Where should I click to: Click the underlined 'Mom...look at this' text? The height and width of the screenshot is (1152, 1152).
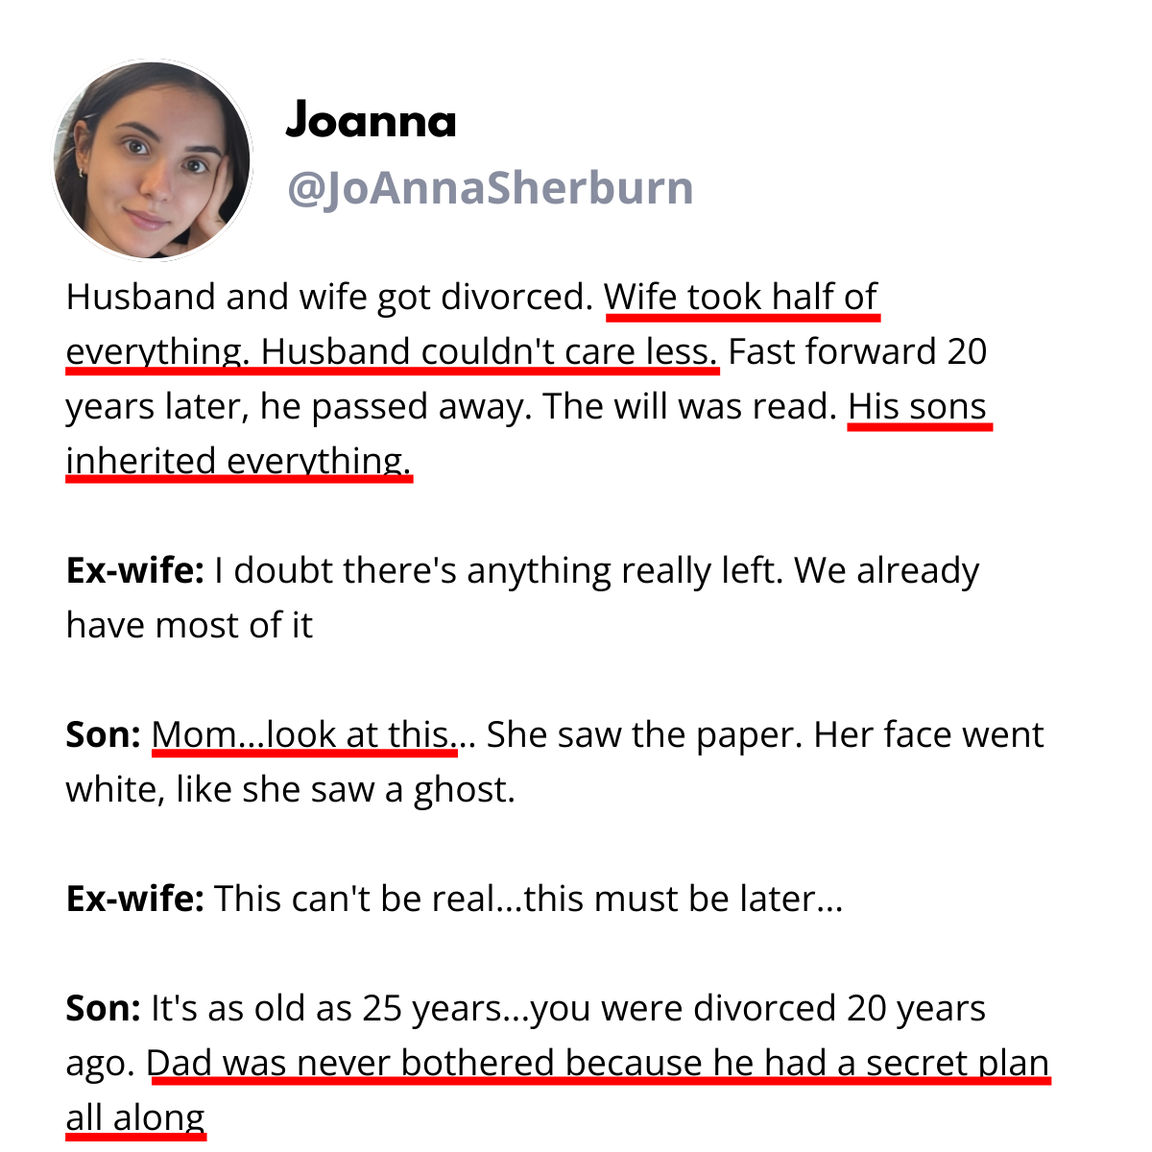pyautogui.click(x=302, y=735)
